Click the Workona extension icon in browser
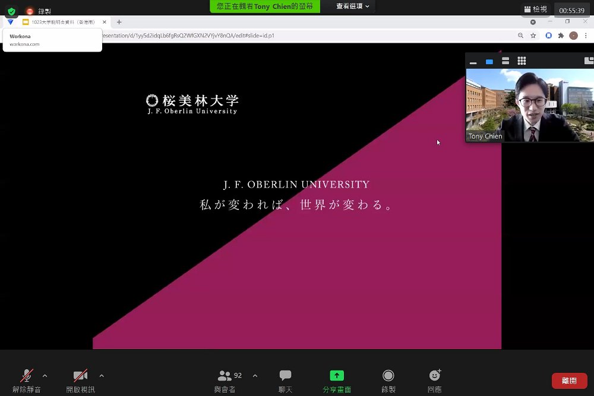This screenshot has width=594, height=396. pos(11,23)
